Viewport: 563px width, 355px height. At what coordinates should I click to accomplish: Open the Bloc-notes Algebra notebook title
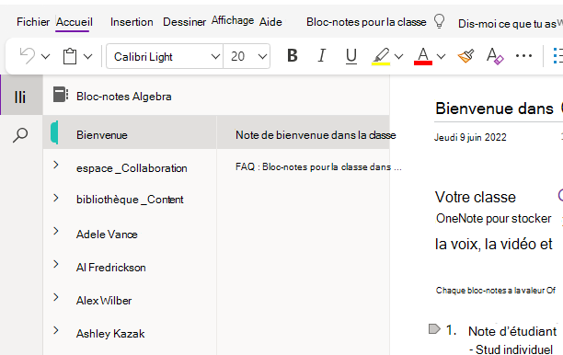point(124,97)
